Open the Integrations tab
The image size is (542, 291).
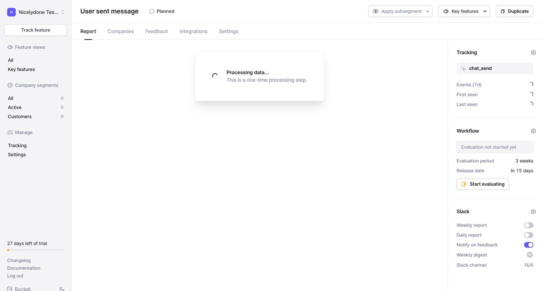click(194, 31)
